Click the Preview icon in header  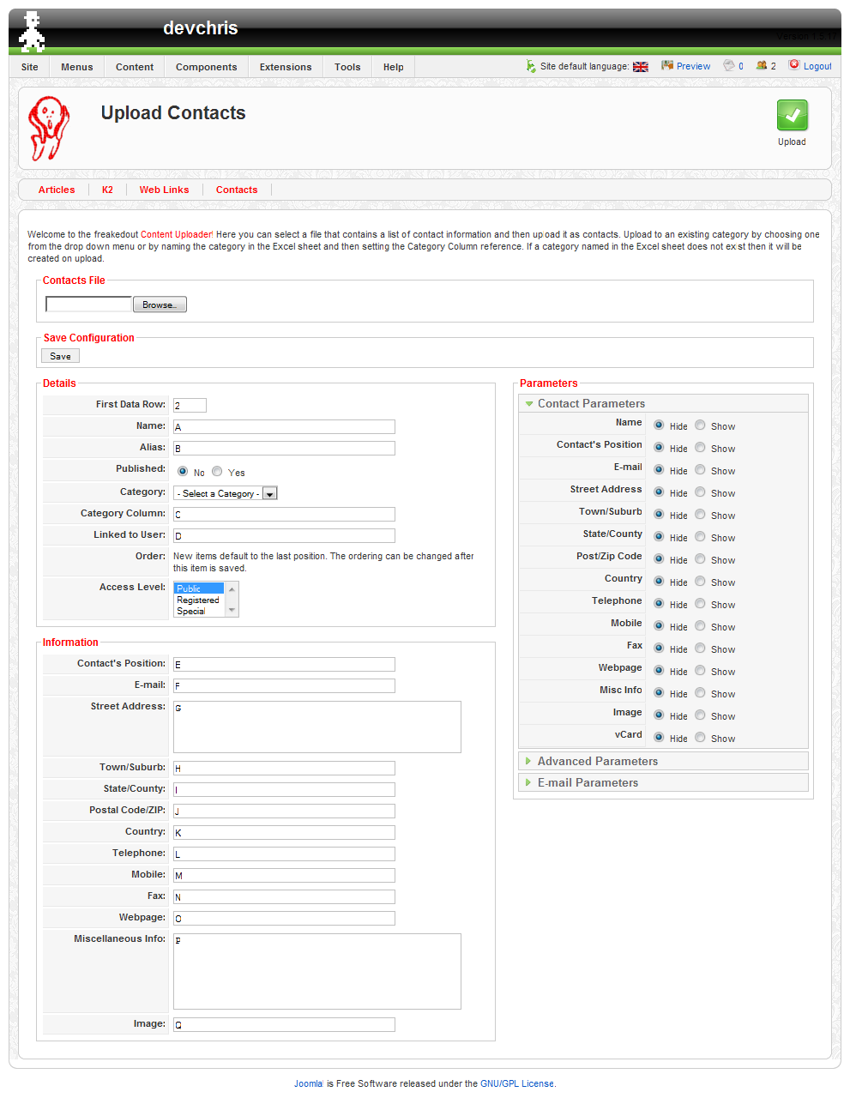[667, 66]
